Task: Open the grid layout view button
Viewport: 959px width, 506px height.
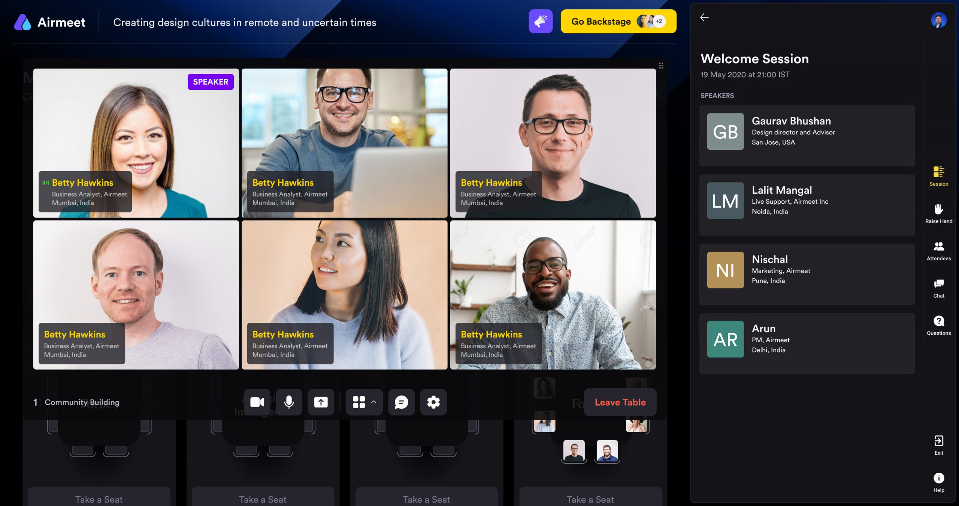Action: 359,402
